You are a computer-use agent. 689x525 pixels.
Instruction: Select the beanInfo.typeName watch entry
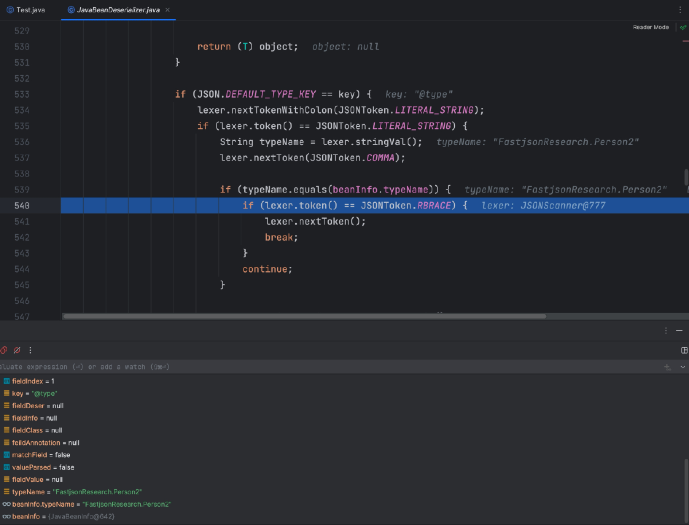point(87,504)
